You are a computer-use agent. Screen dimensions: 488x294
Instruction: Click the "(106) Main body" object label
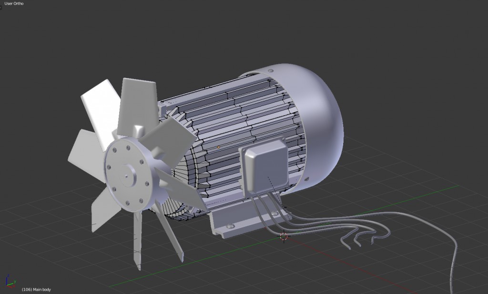(x=36, y=289)
